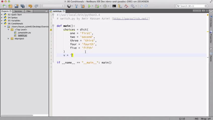
Task: Switch to the Services tab
Action: tap(18, 11)
